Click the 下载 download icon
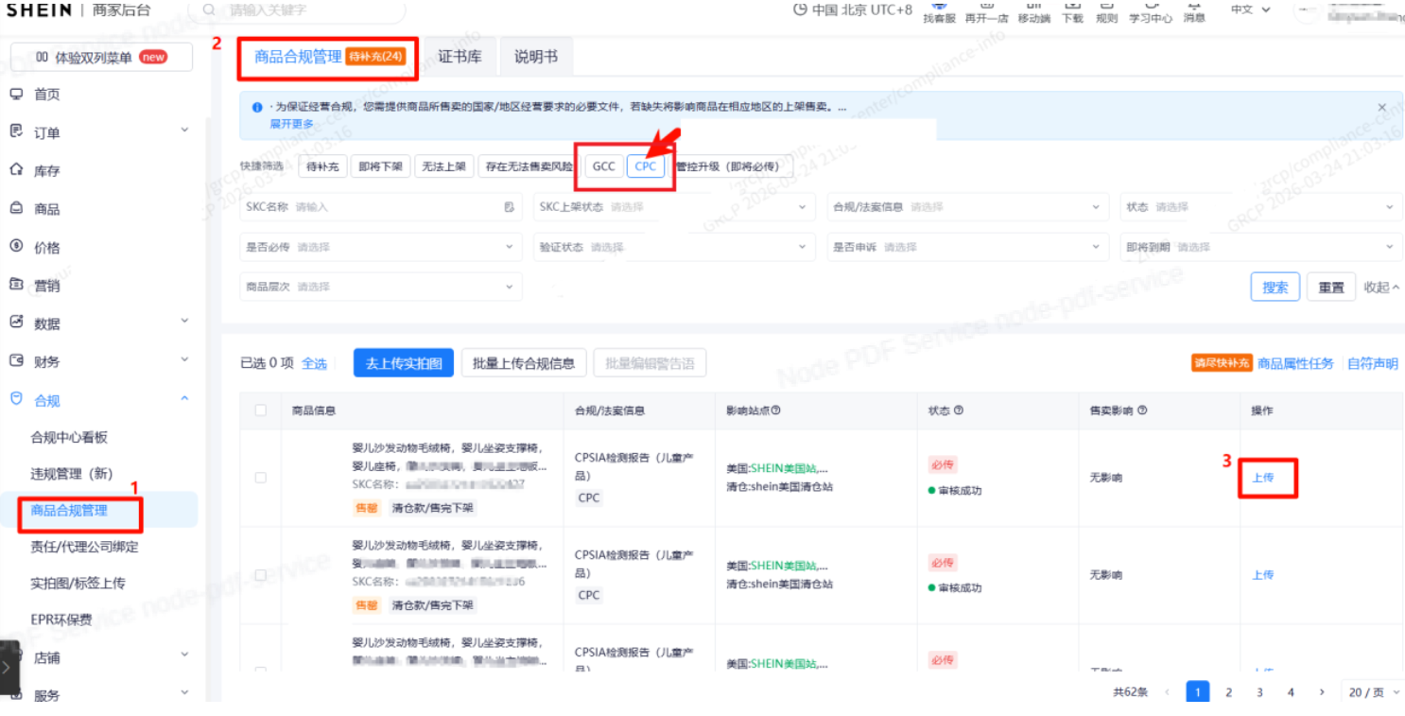Screen dimensions: 1405x716 [1072, 12]
